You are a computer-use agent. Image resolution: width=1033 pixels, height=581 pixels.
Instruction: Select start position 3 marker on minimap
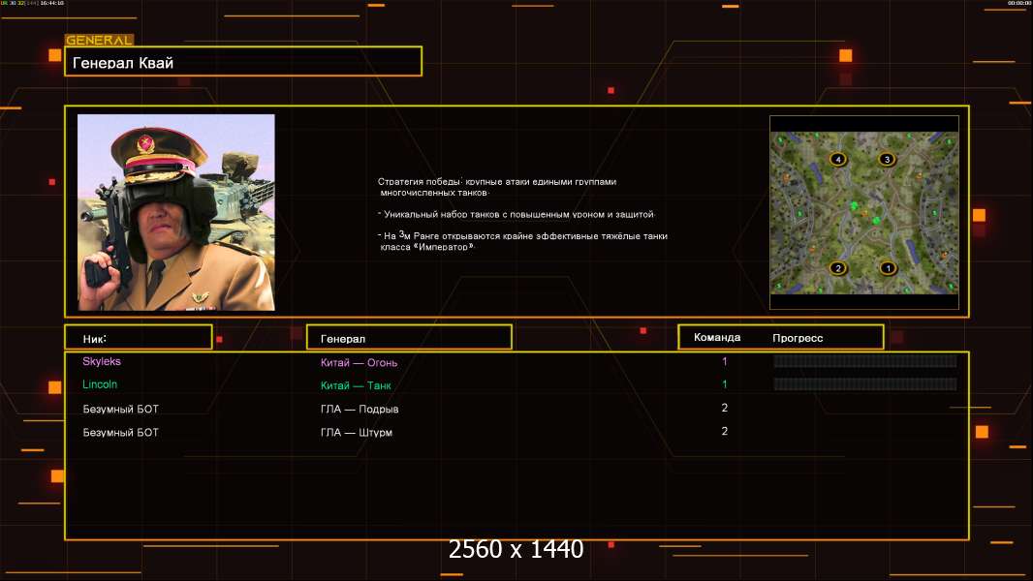(886, 159)
